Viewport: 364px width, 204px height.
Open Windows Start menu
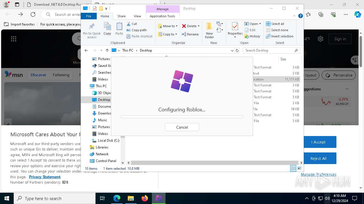point(7,198)
